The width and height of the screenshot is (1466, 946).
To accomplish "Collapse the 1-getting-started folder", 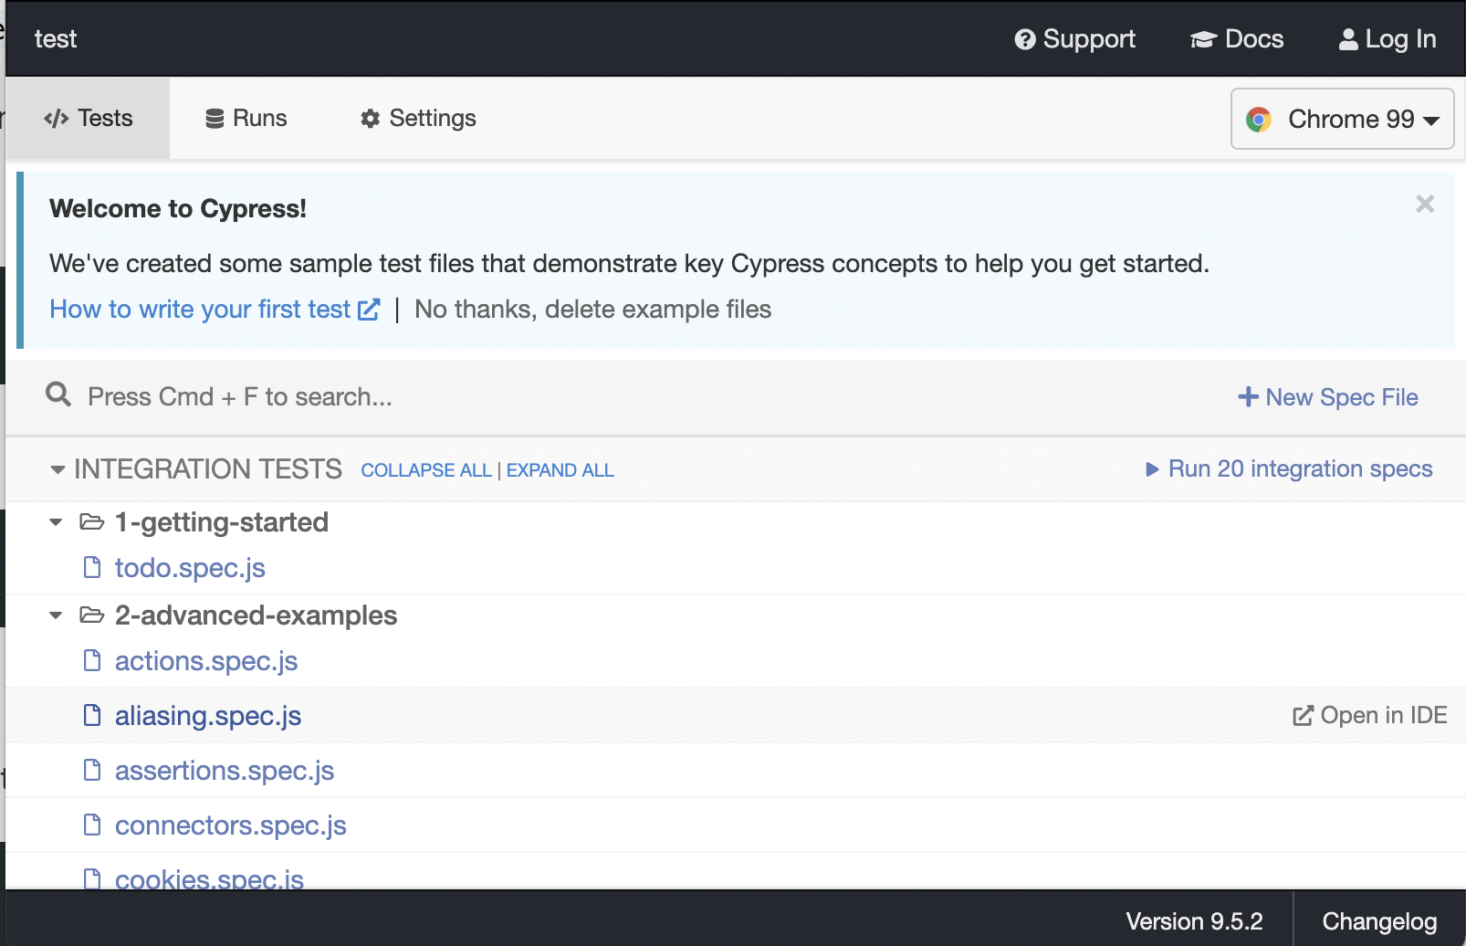I will [56, 522].
